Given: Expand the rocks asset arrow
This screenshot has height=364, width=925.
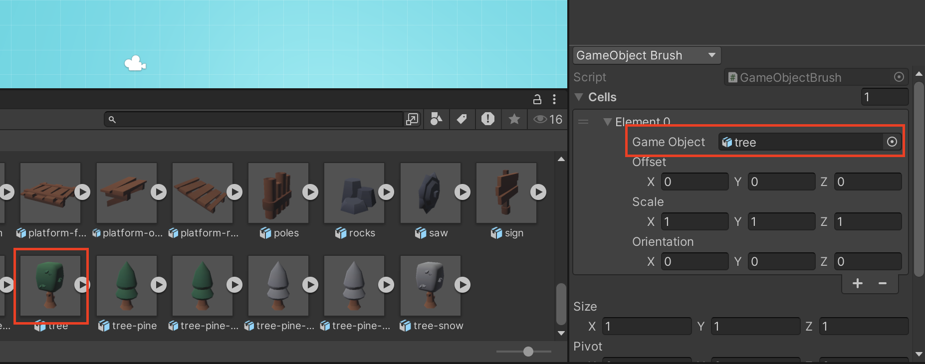Looking at the screenshot, I should pos(386,192).
